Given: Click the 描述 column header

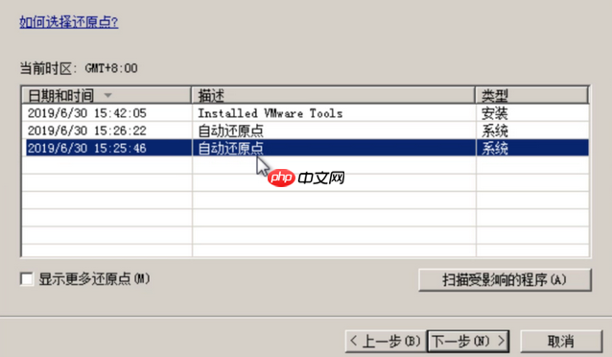Looking at the screenshot, I should click(333, 95).
